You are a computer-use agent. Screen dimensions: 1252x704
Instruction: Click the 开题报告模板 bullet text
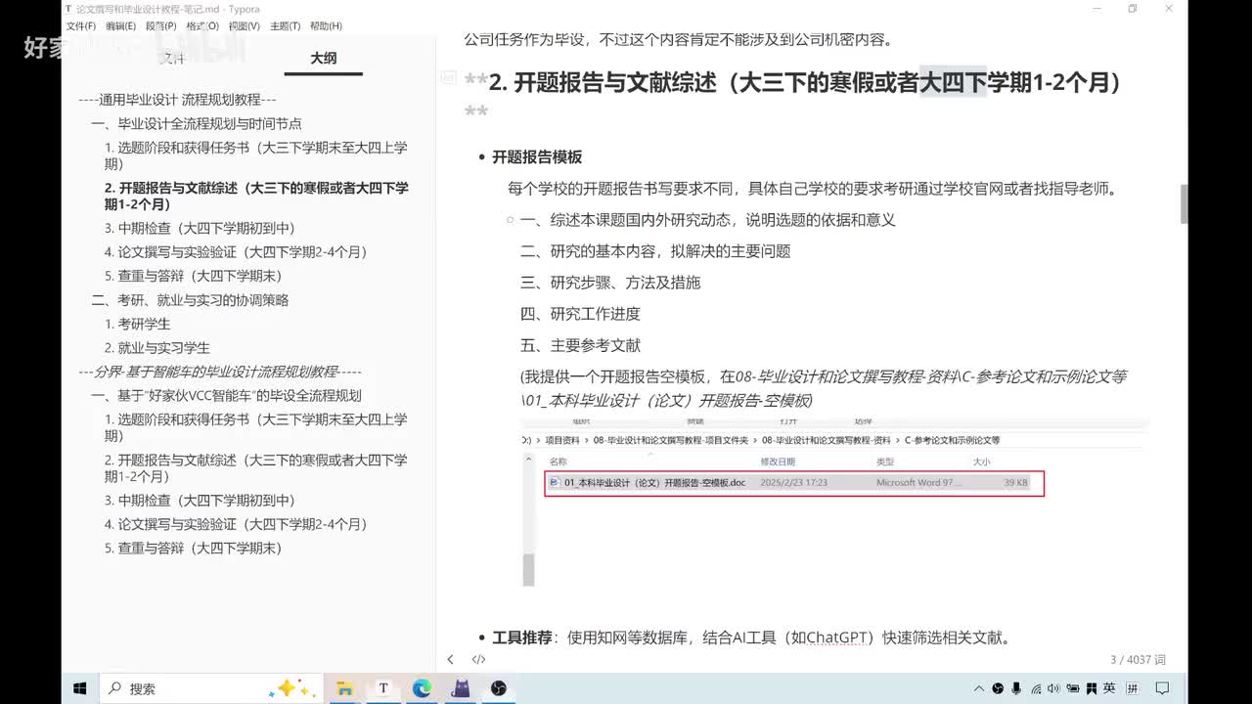click(x=537, y=157)
